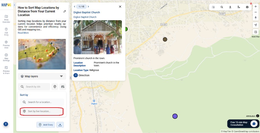Click the print map icon
The width and height of the screenshot is (260, 133).
point(247,7)
